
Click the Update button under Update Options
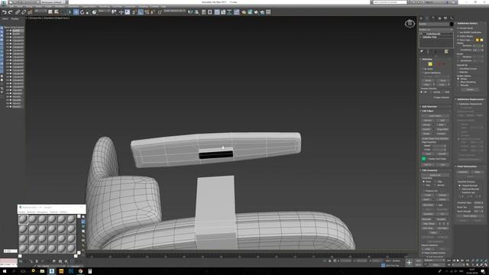point(470,89)
